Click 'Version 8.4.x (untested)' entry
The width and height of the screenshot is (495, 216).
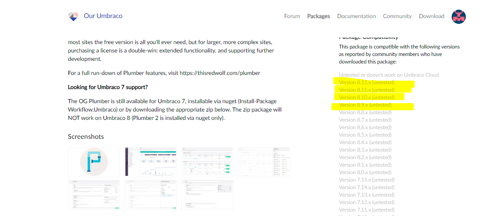[x=365, y=142]
